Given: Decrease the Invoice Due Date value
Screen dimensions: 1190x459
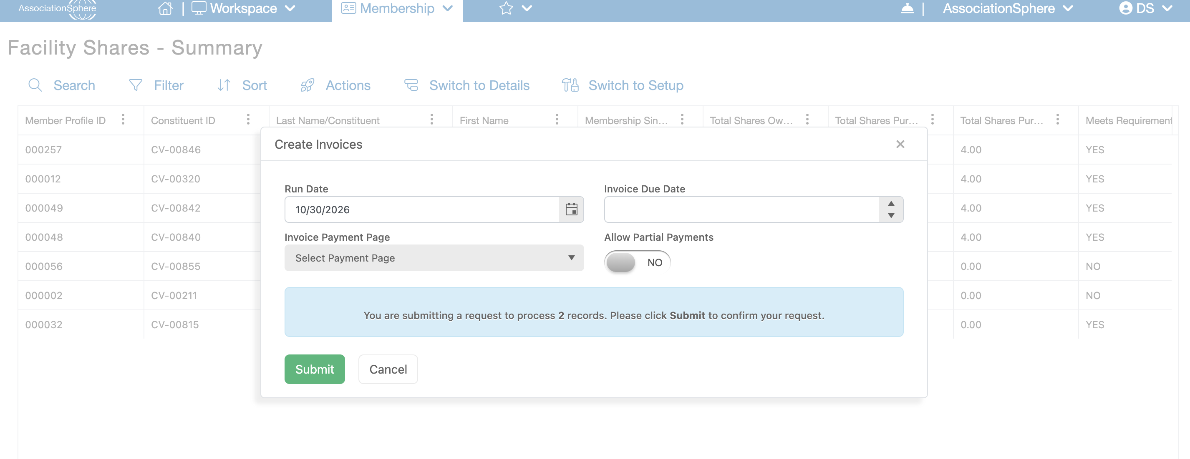Looking at the screenshot, I should pyautogui.click(x=891, y=215).
